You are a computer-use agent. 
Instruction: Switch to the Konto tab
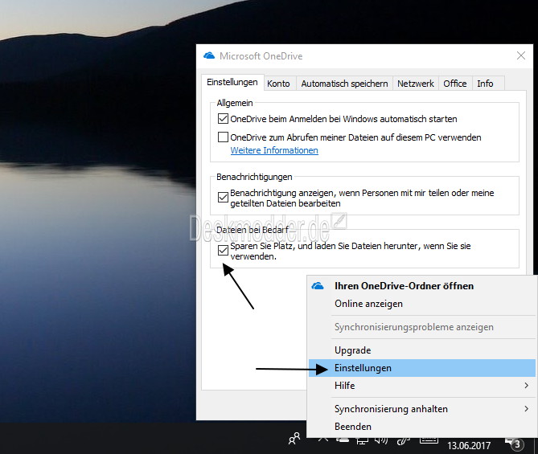pyautogui.click(x=278, y=84)
